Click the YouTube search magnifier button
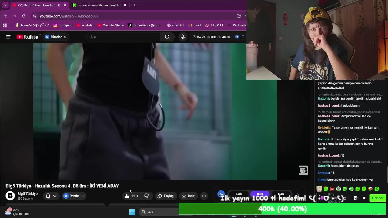 (167, 37)
